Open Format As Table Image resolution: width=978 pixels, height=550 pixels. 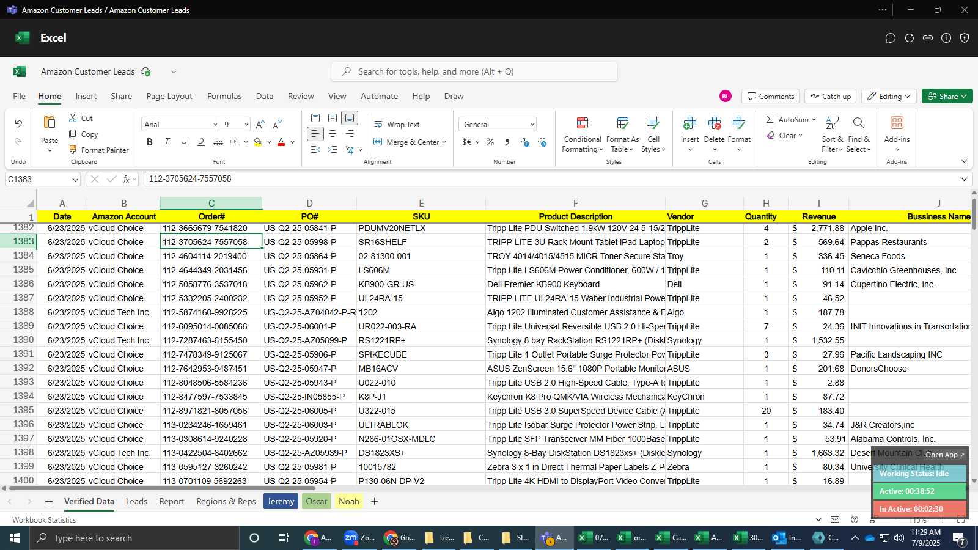click(622, 134)
